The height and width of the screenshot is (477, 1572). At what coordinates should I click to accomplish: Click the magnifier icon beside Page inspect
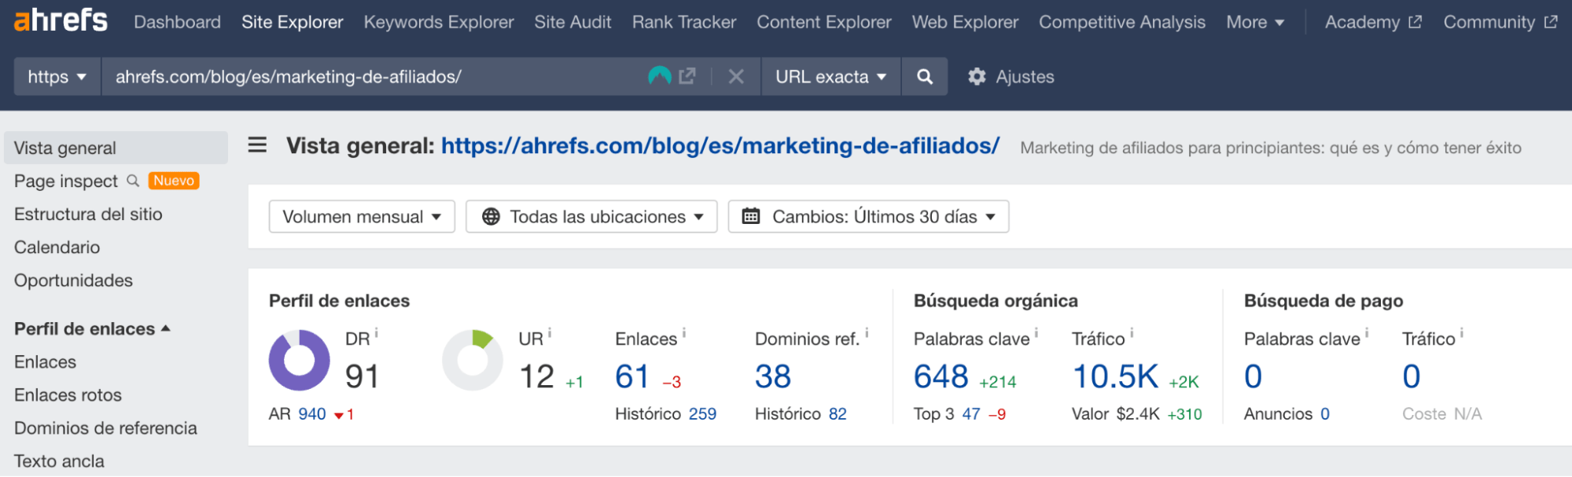[133, 181]
